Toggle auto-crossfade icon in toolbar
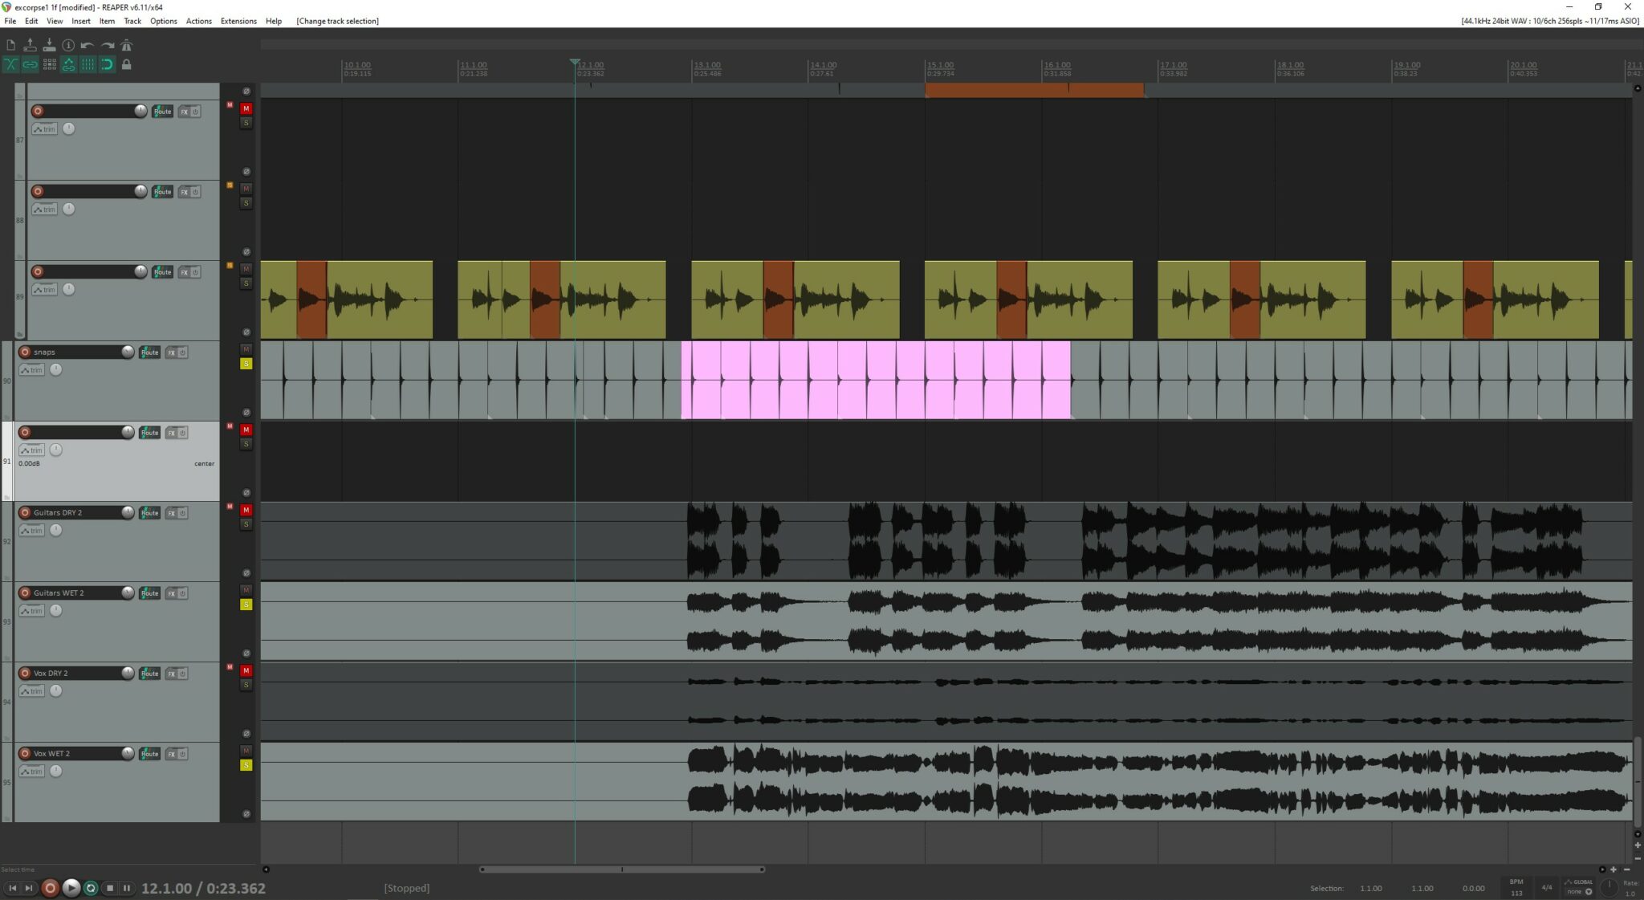Screen dimensions: 1644x900 pyautogui.click(x=10, y=65)
